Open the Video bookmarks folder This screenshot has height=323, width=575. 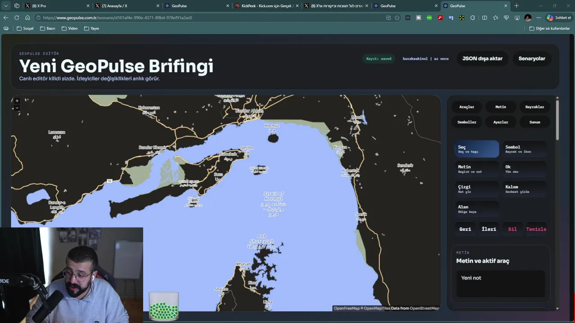70,28
